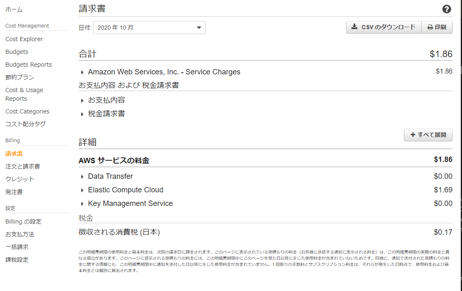Click the 請求書 page title
This screenshot has width=462, height=291.
tap(92, 9)
